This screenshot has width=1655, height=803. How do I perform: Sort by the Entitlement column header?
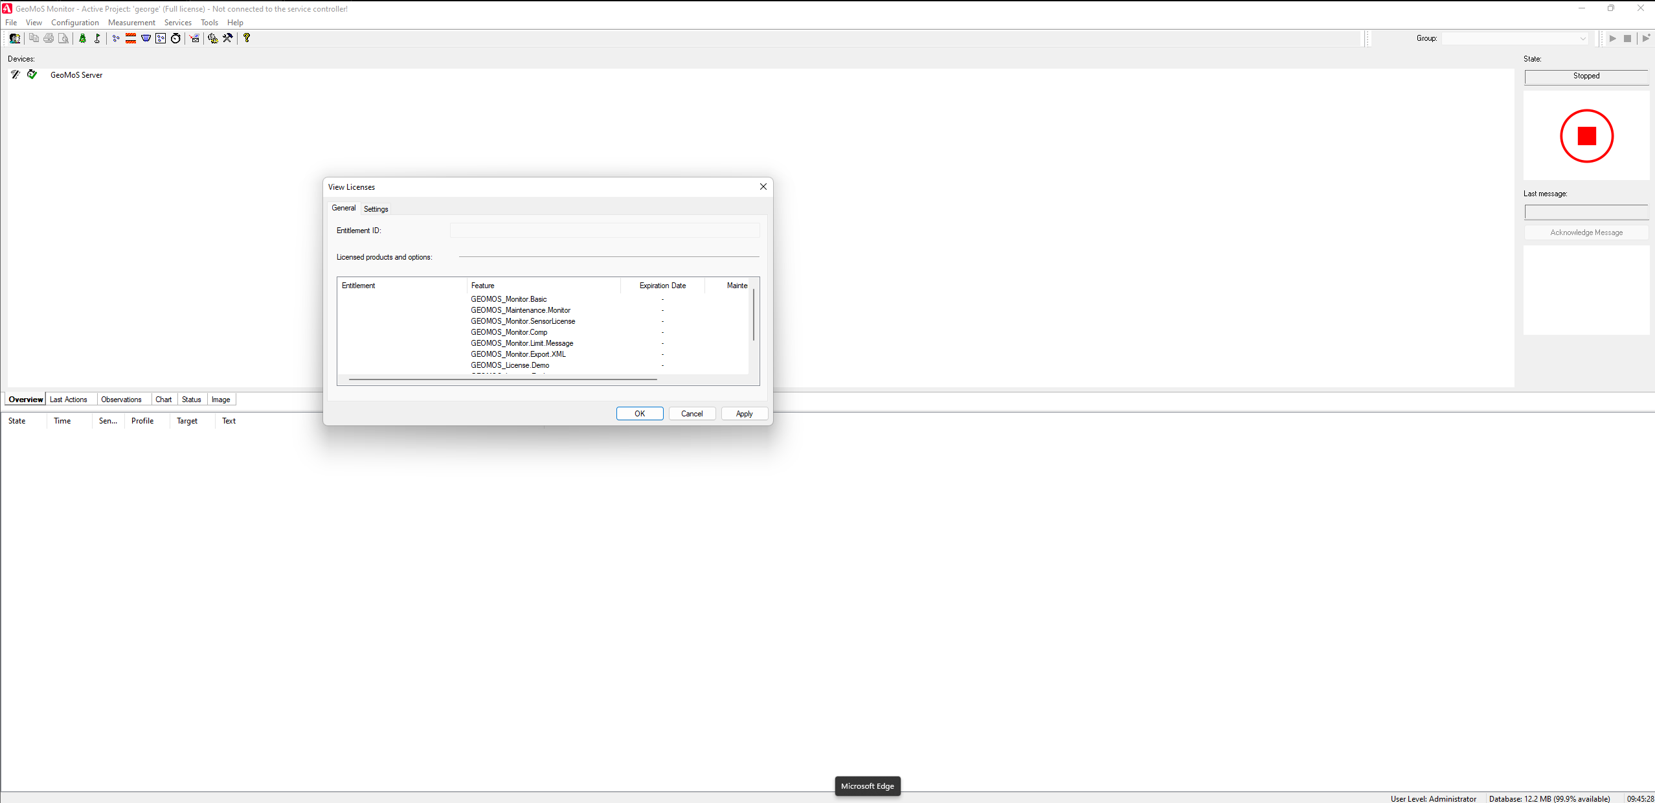[401, 286]
